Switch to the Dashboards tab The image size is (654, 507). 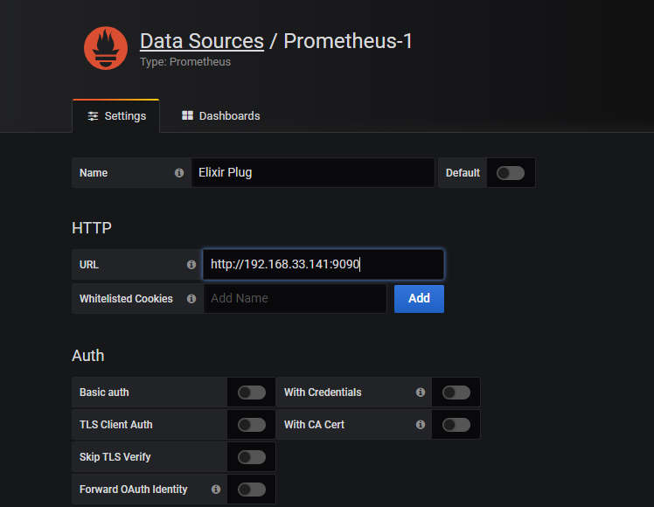click(x=221, y=116)
